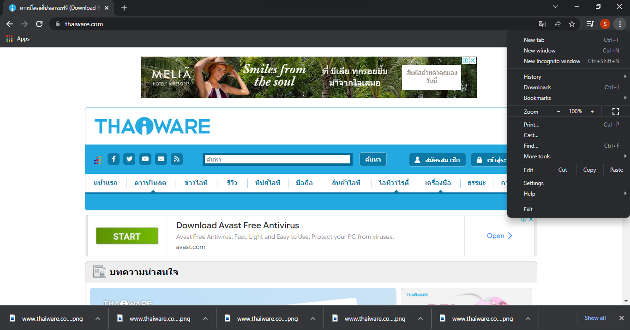Click the Thaiware YouTube icon

pos(145,159)
